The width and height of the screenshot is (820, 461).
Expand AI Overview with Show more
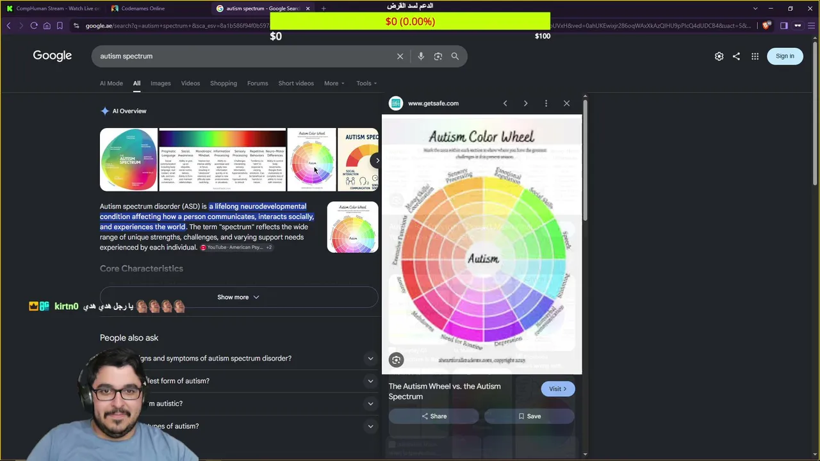pos(238,297)
